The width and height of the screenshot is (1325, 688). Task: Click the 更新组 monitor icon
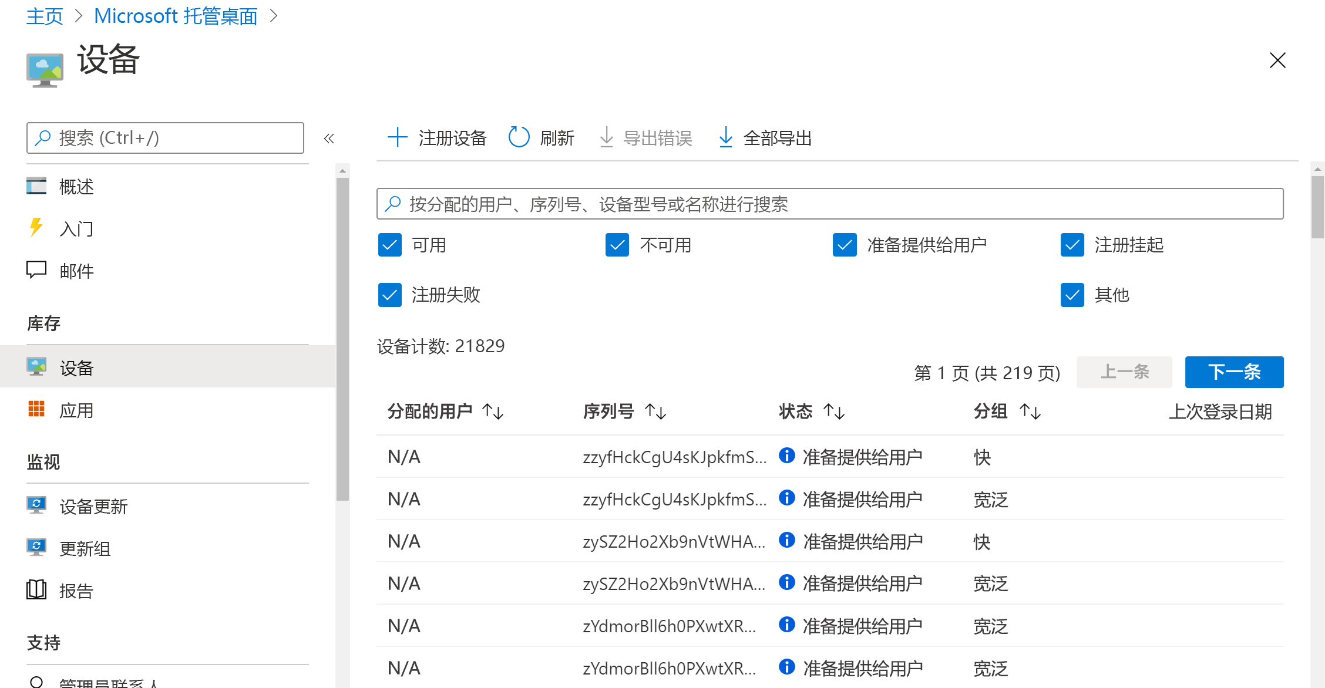[36, 548]
